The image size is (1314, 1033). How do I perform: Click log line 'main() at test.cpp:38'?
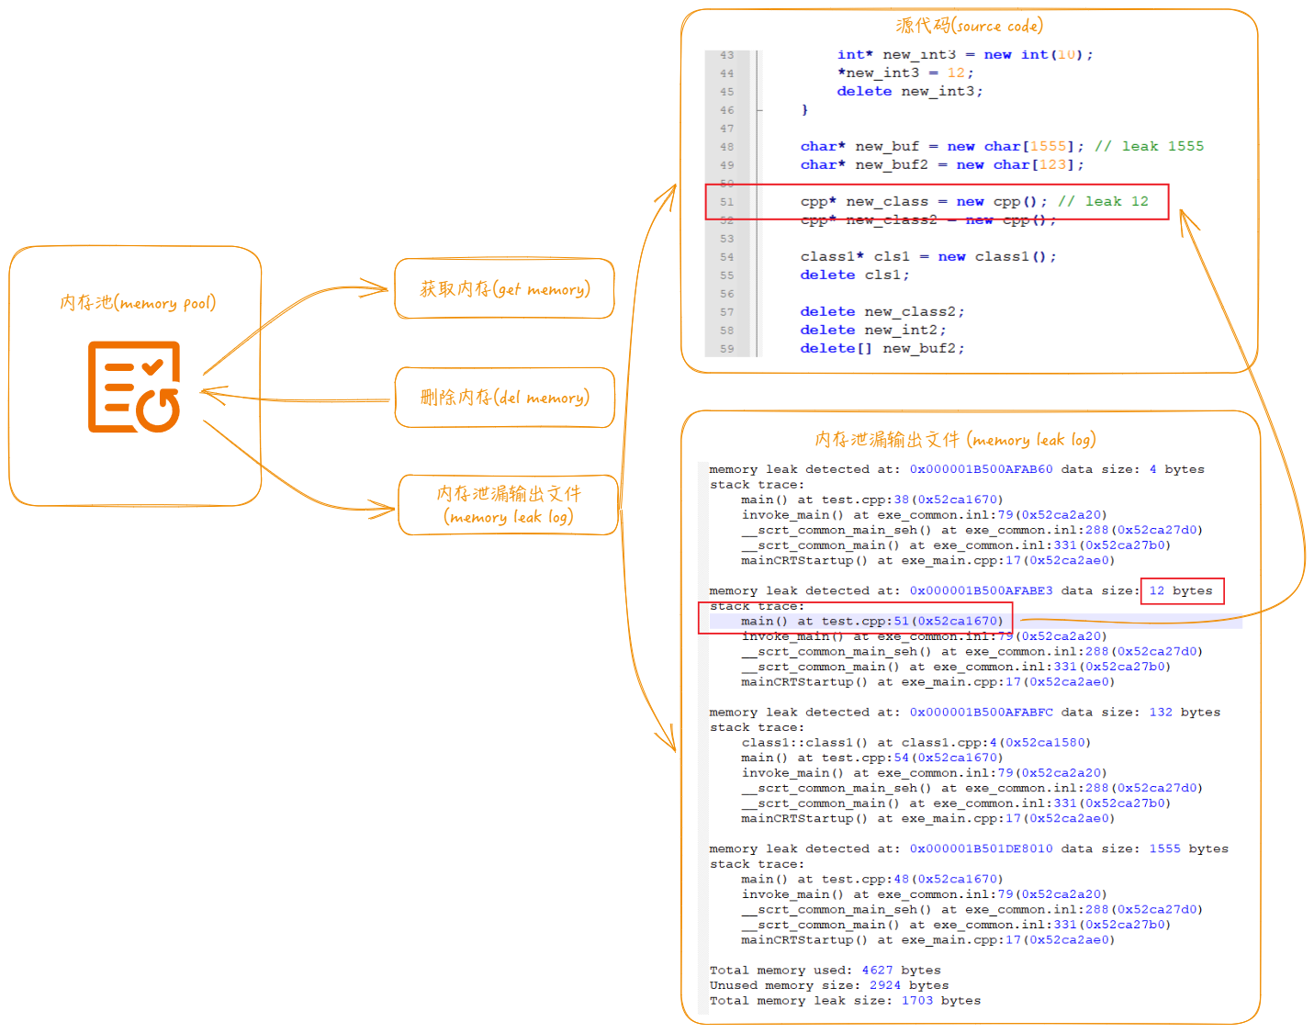coord(872,500)
